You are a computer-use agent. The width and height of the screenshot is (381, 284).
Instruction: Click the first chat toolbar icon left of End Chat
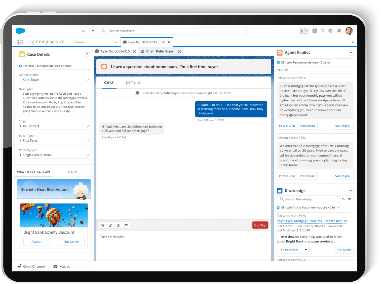(103, 225)
